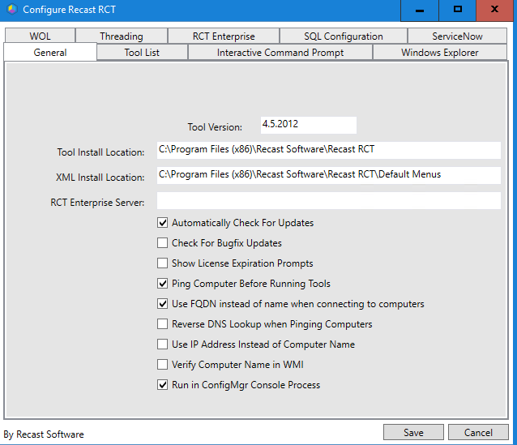Switch to the WOL tab
Viewport: 517px width, 445px height.
pos(40,36)
